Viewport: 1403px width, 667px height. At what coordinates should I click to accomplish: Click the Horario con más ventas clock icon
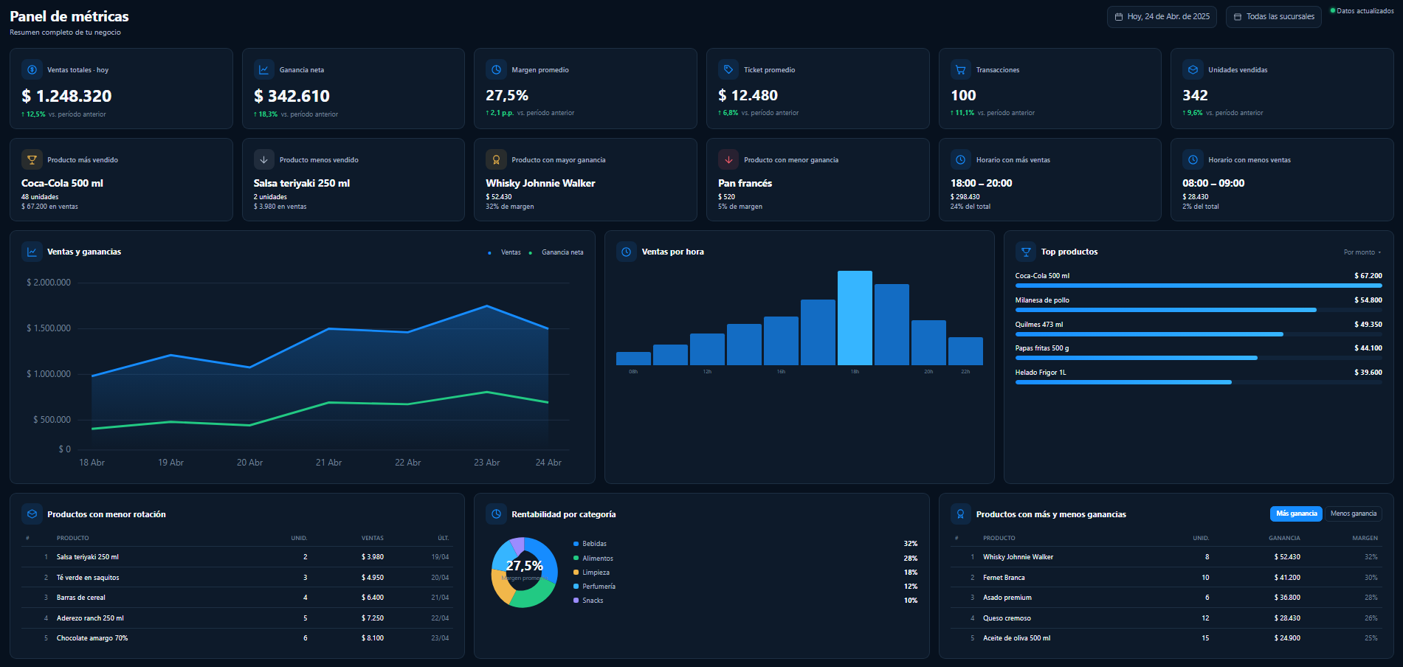961,159
